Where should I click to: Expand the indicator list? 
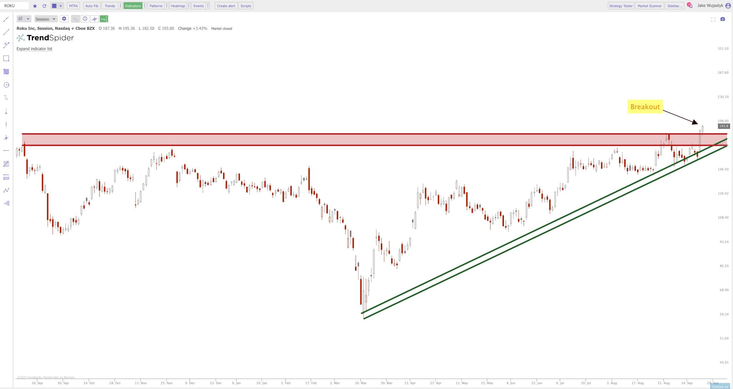pos(34,49)
